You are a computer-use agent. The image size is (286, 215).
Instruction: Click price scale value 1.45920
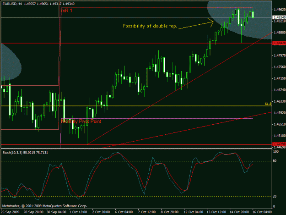pyautogui.click(x=280, y=113)
